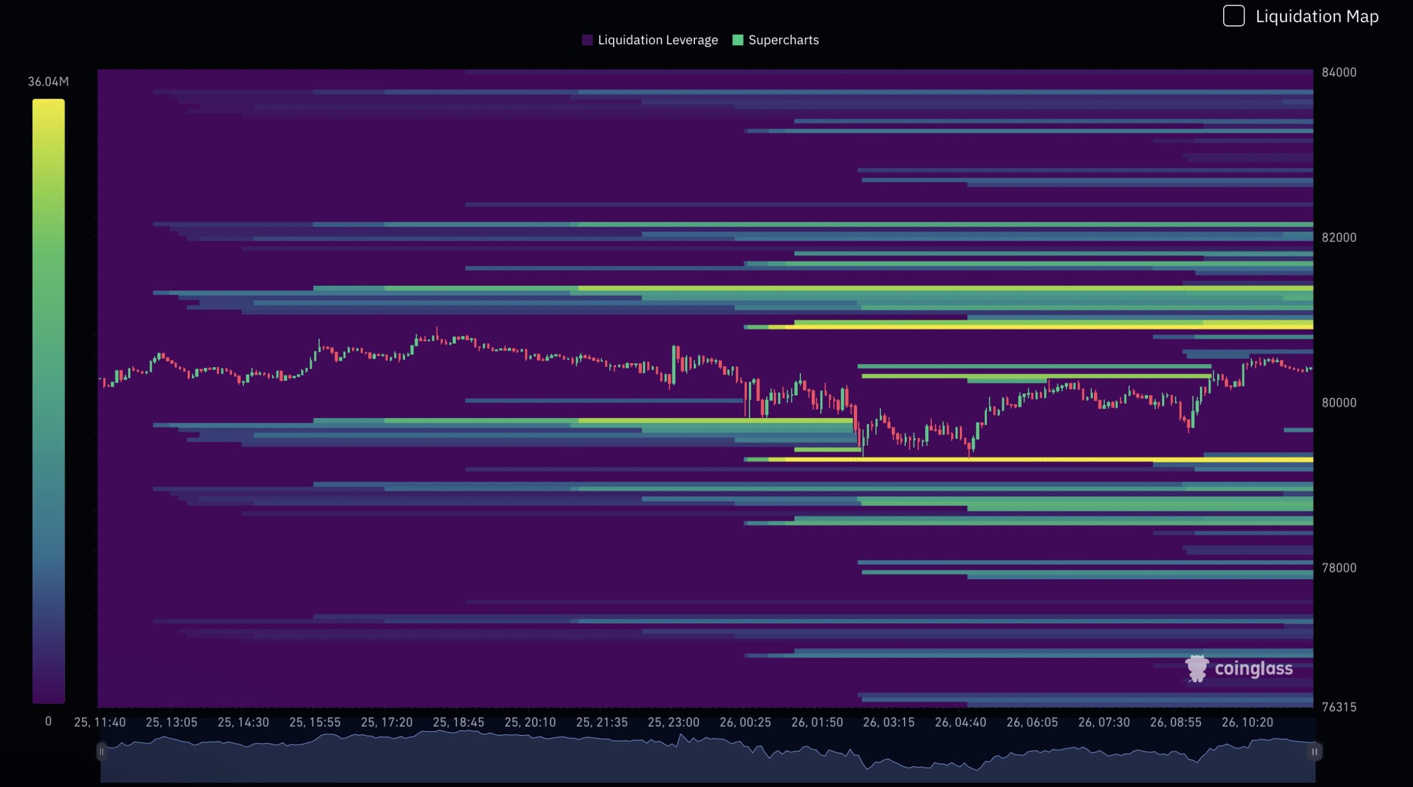Click the 25, 23:00 time axis label
The width and height of the screenshot is (1413, 787).
pos(674,722)
